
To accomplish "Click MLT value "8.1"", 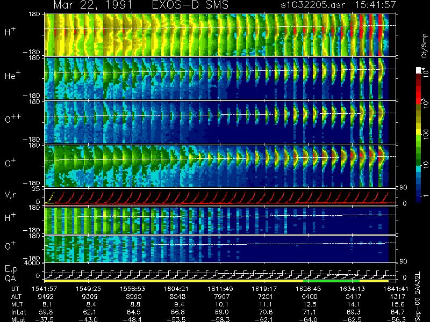I will (x=47, y=304).
